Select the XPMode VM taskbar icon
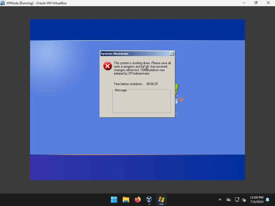Screen dimensions: 275x206 [x=161, y=200]
